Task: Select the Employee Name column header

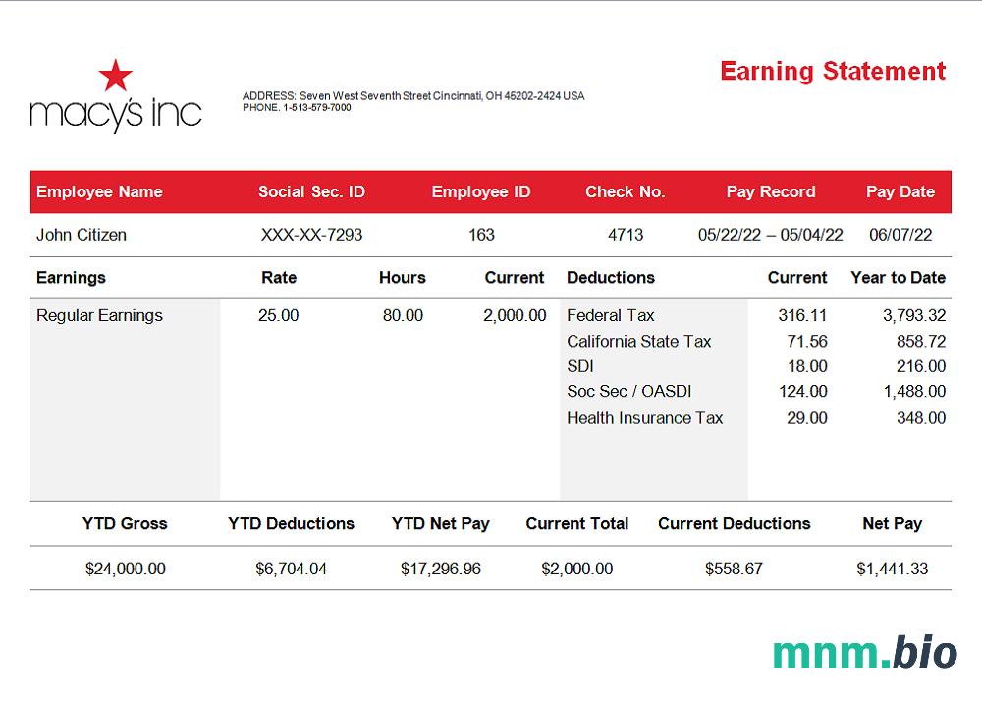Action: coord(99,191)
